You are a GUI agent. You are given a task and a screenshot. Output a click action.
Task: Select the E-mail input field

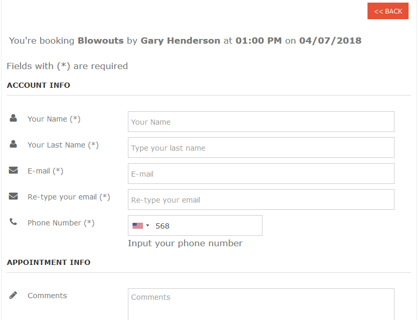[261, 174]
